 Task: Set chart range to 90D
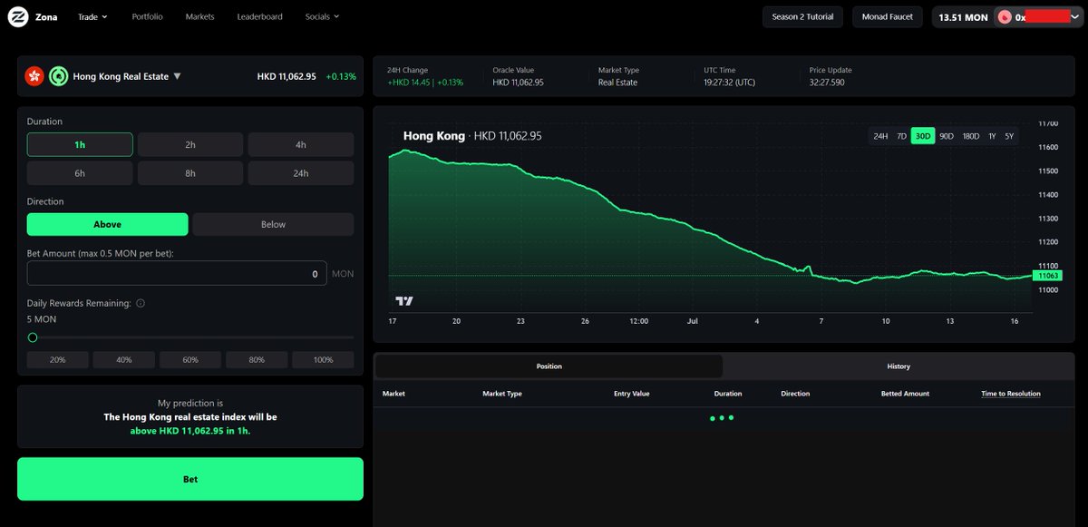pos(947,136)
